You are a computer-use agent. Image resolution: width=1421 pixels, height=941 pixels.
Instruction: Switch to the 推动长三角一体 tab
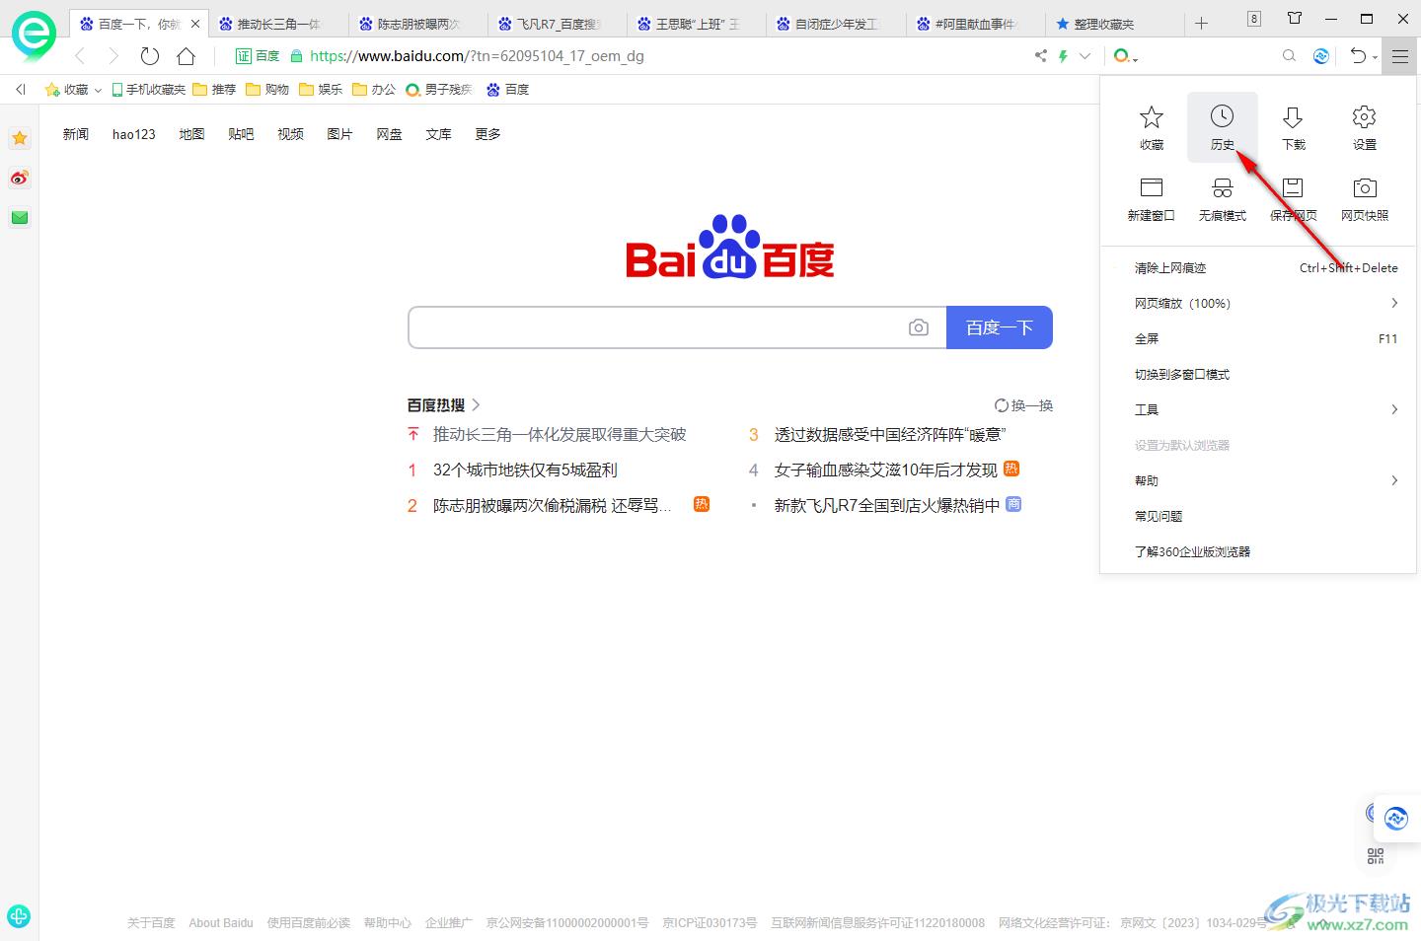278,24
